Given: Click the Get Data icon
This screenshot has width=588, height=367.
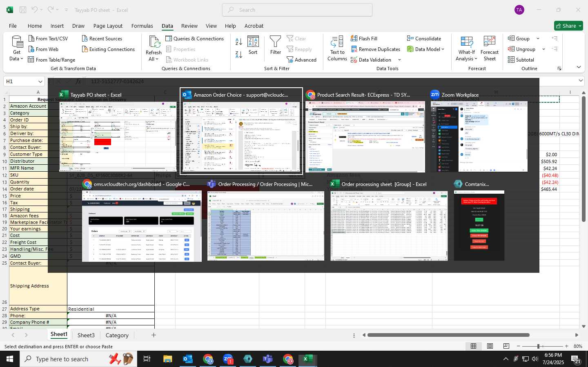Looking at the screenshot, I should (17, 48).
